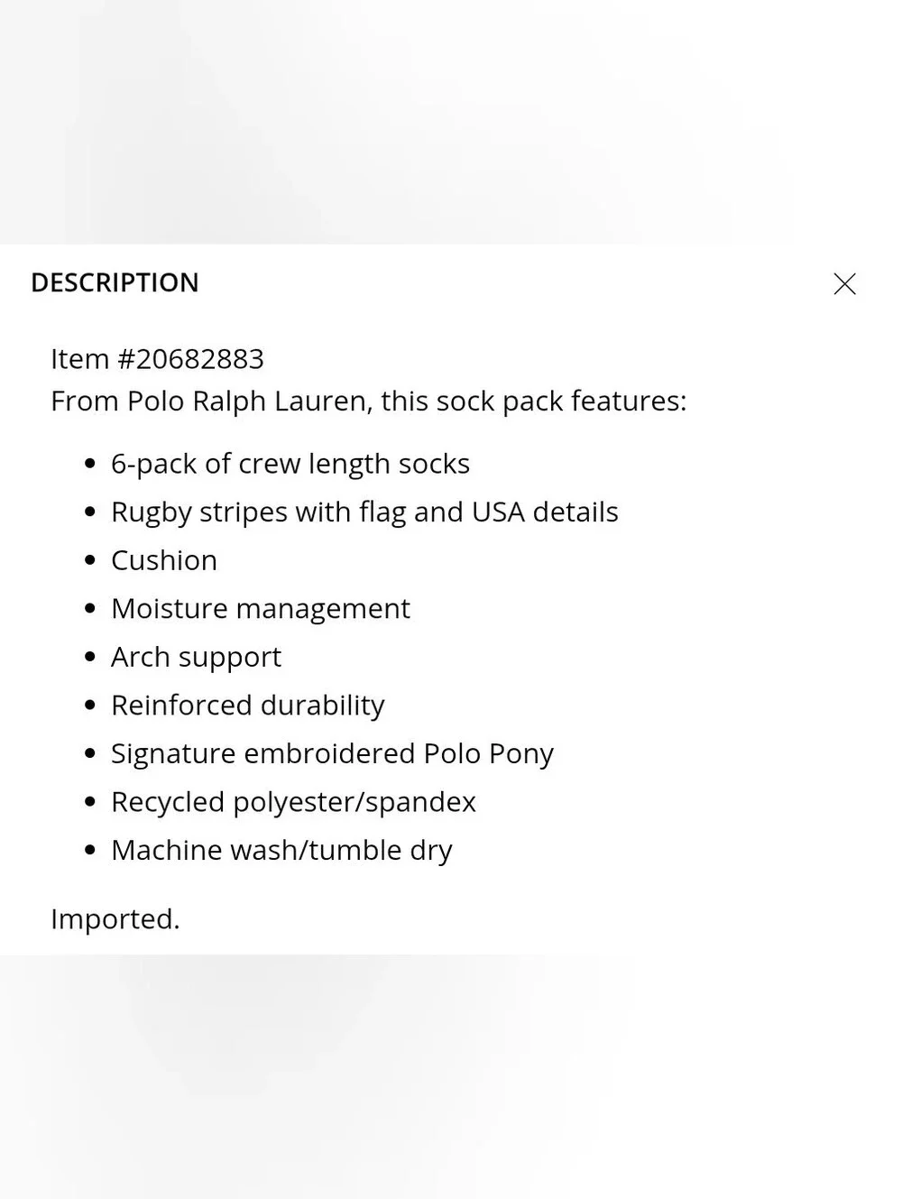
Task: Click the bullet dot beside 'Cushion'
Action: point(89,560)
